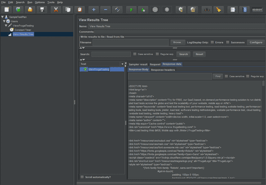Click the green shield icon of the ViewFrugalTesting result
Screen dimensions: 266x185
click(85, 69)
